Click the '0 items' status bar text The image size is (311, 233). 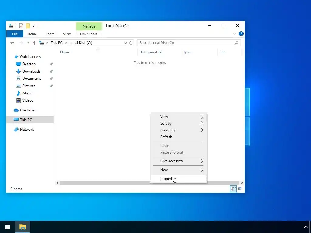coord(16,189)
